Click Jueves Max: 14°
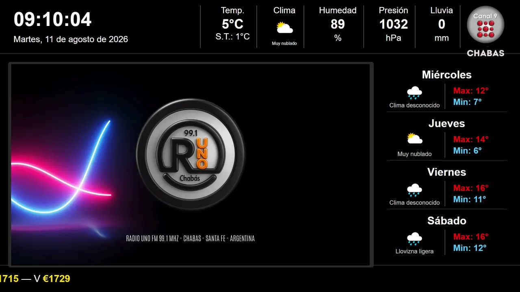 point(471,139)
